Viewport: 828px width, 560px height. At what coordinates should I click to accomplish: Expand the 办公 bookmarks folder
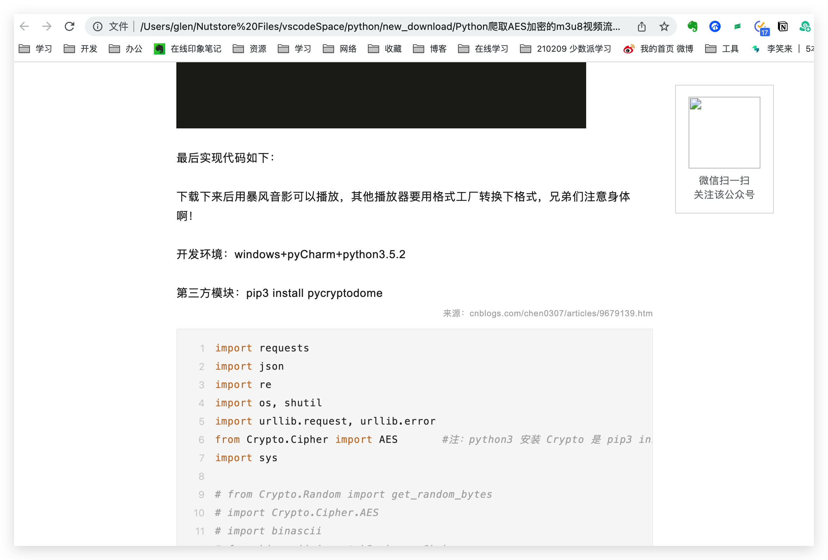[x=125, y=49]
